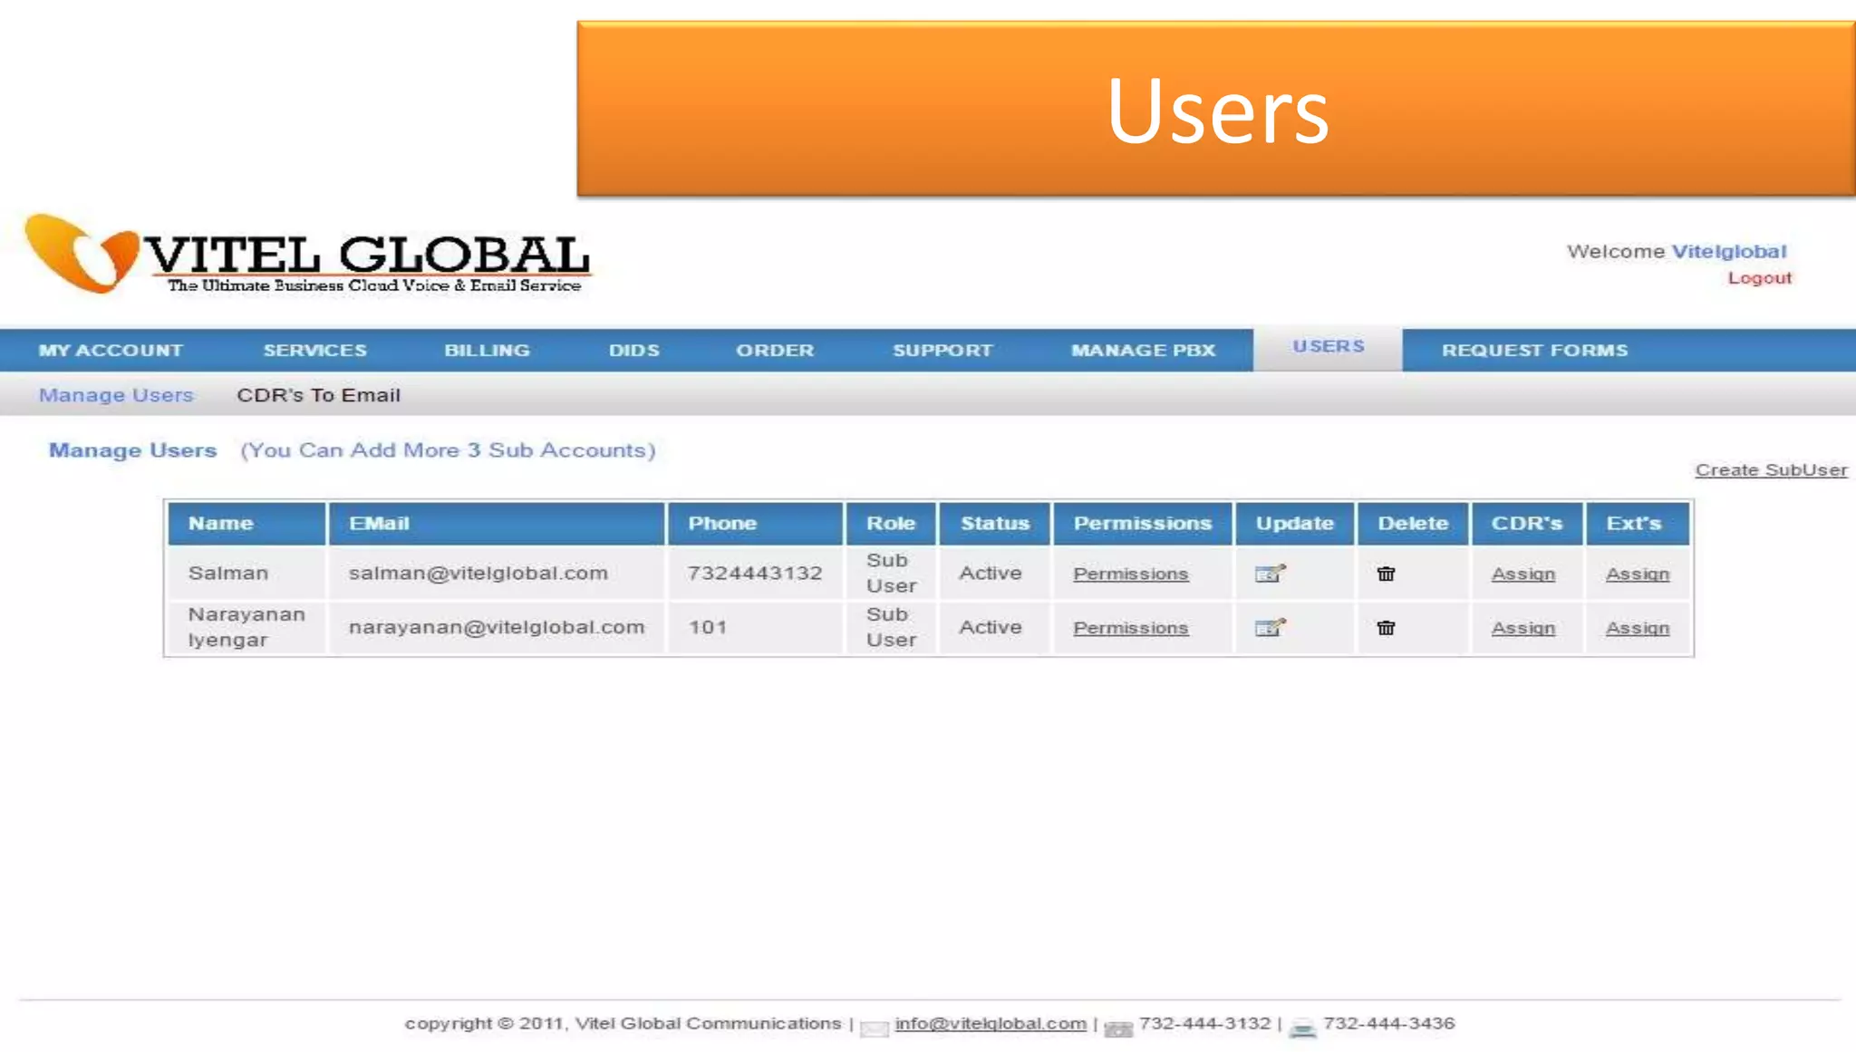Click Active status in Salman's row
The image size is (1856, 1052).
point(990,573)
